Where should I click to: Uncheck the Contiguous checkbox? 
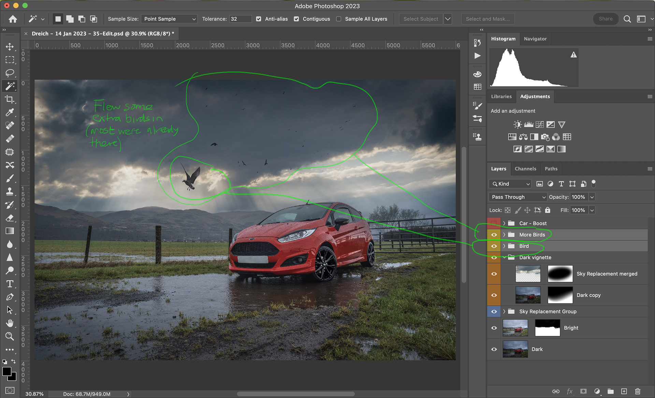(296, 19)
